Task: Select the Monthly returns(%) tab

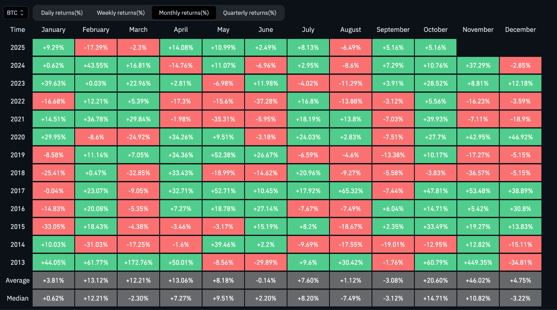Action: point(184,13)
